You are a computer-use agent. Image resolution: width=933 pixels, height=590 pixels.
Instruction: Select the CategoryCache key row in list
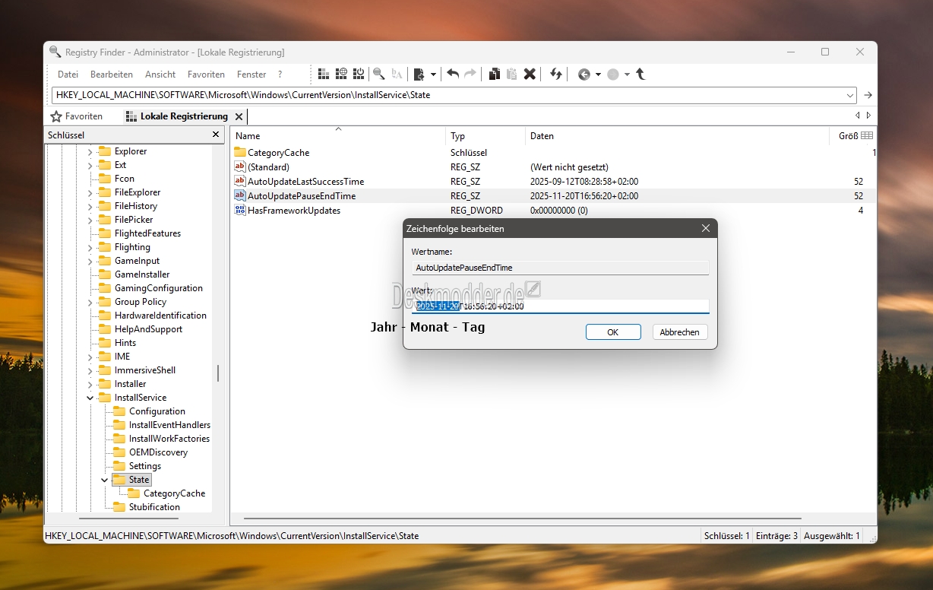(554, 153)
